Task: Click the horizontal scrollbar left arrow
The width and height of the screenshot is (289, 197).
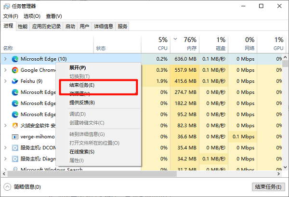Action: [4, 174]
